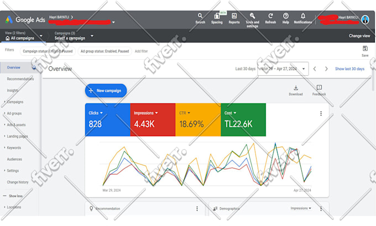Edit the Campaign status filter chip

[x=48, y=51]
